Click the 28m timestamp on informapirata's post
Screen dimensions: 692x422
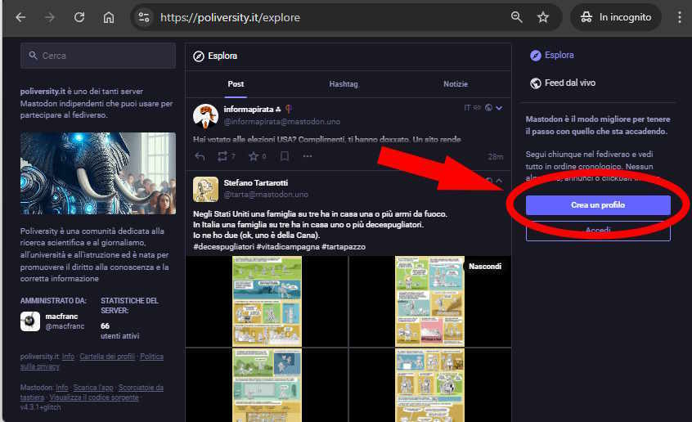[496, 157]
